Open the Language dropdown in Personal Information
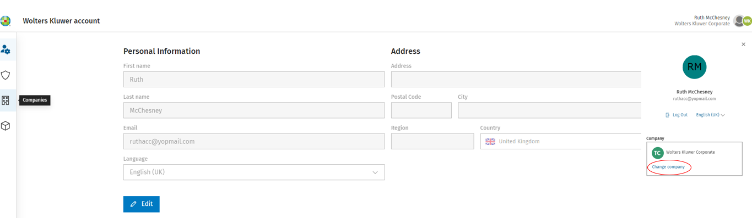This screenshot has width=752, height=218. [x=254, y=172]
